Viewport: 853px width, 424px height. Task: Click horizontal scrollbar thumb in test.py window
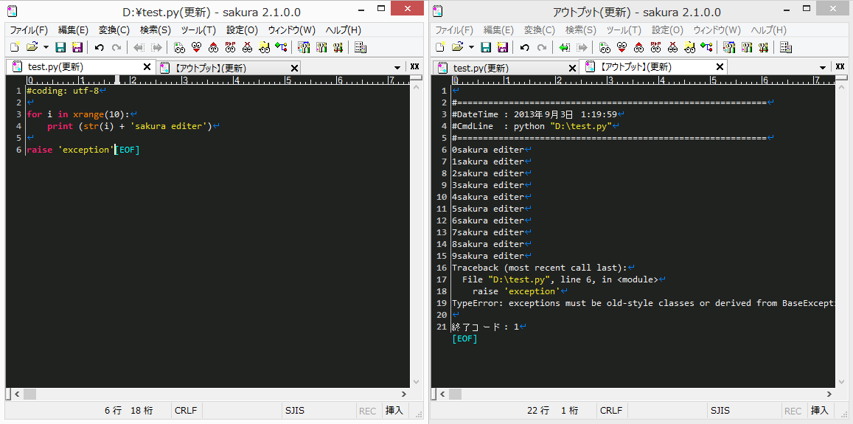tap(29, 394)
